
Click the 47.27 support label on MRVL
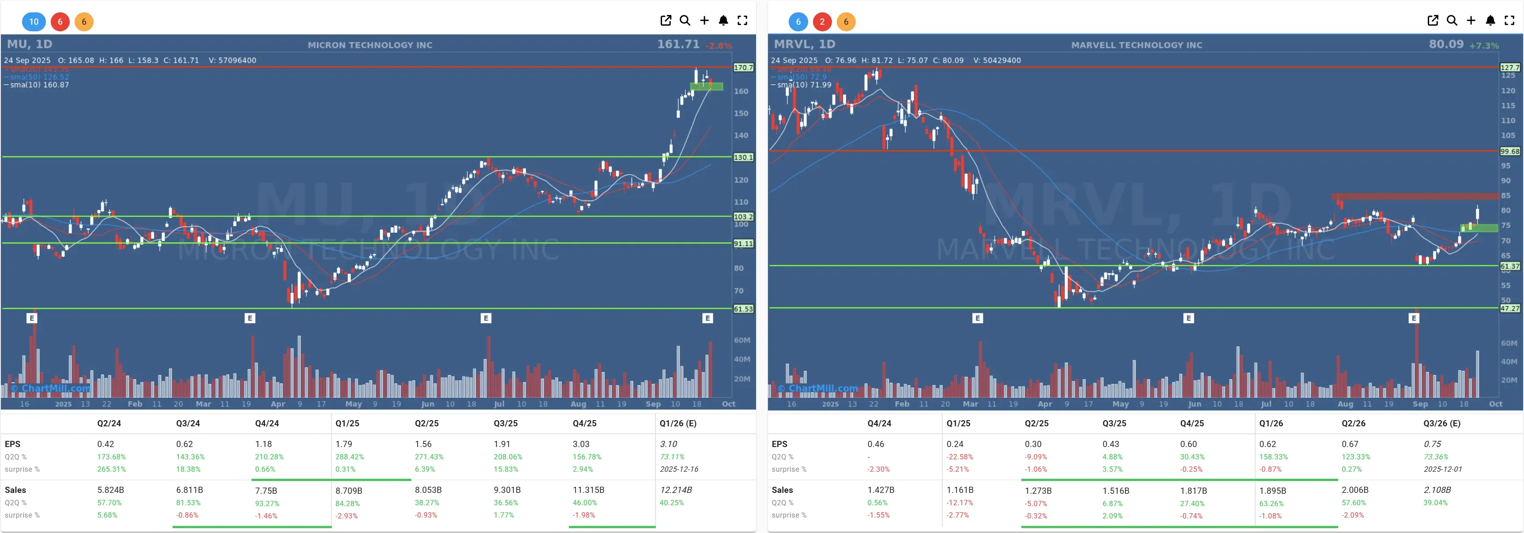(1510, 309)
